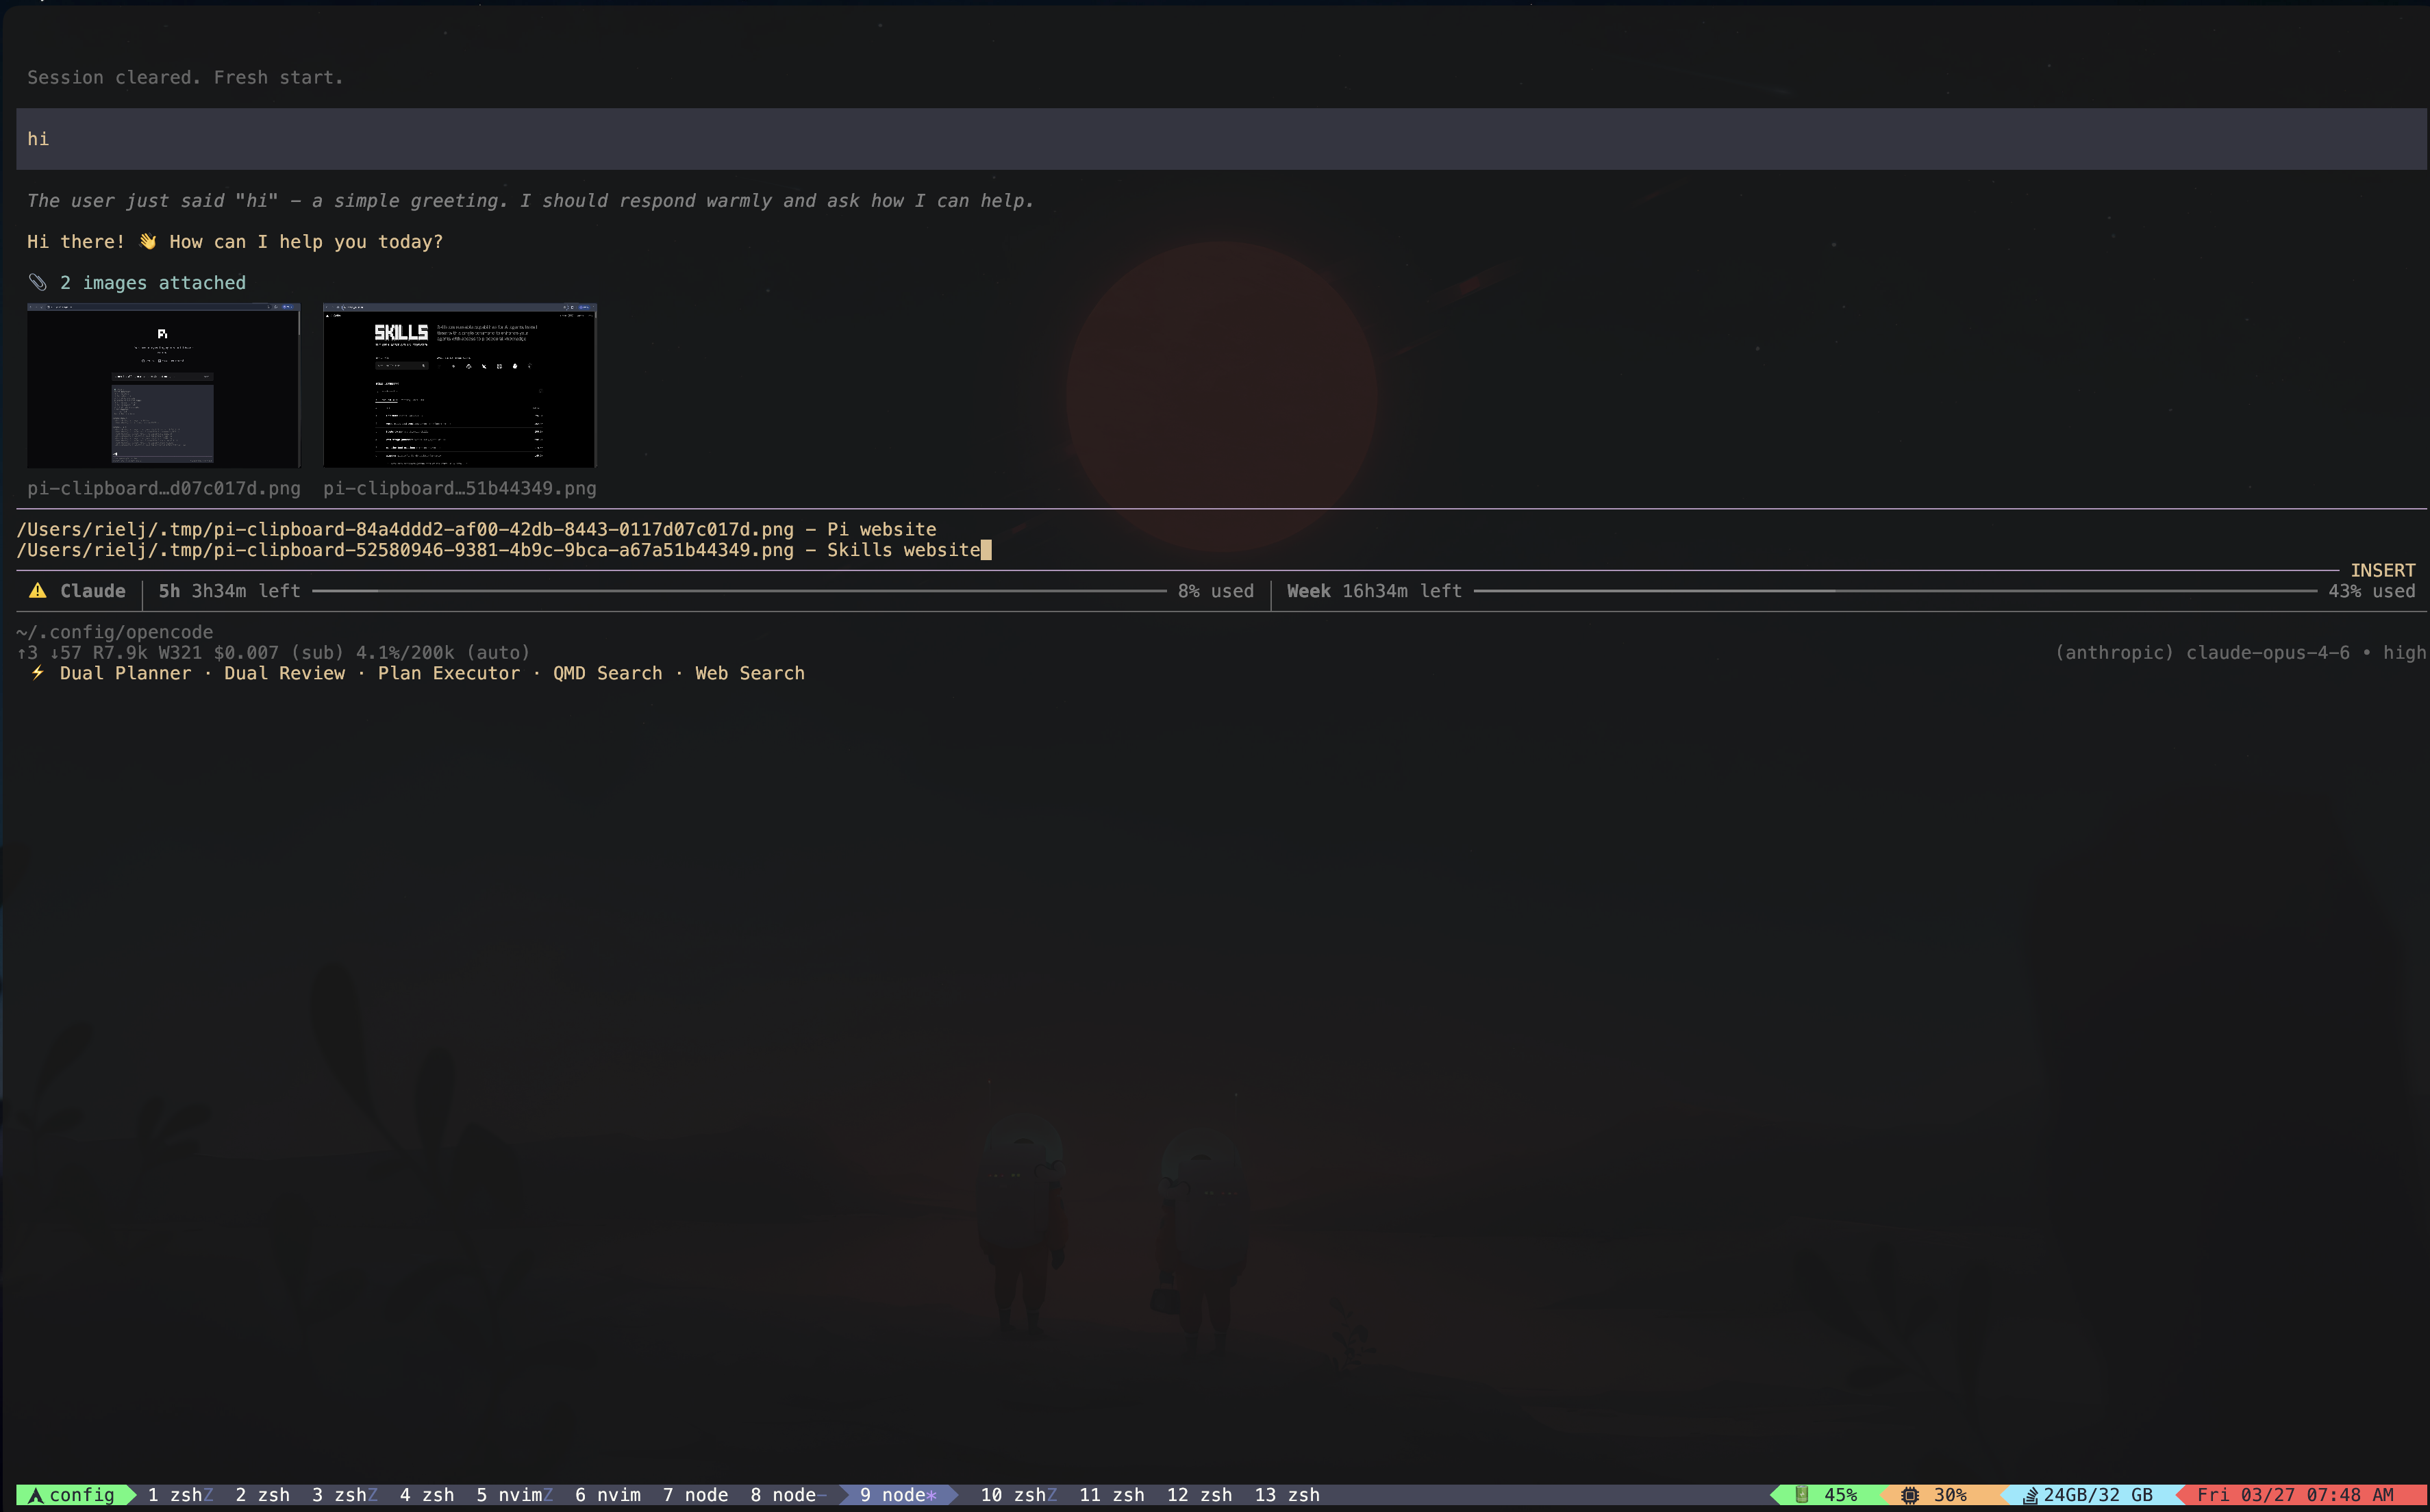Switch to tmux window 11 zsh
This screenshot has width=2430, height=1512.
coord(1111,1494)
